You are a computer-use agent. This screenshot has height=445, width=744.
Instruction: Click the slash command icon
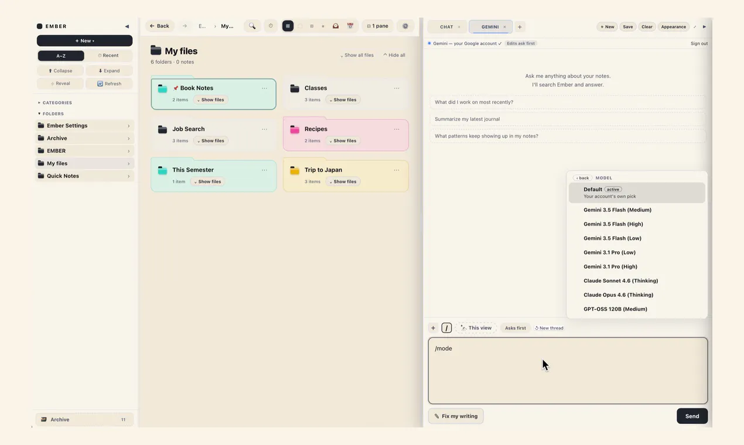tap(447, 328)
